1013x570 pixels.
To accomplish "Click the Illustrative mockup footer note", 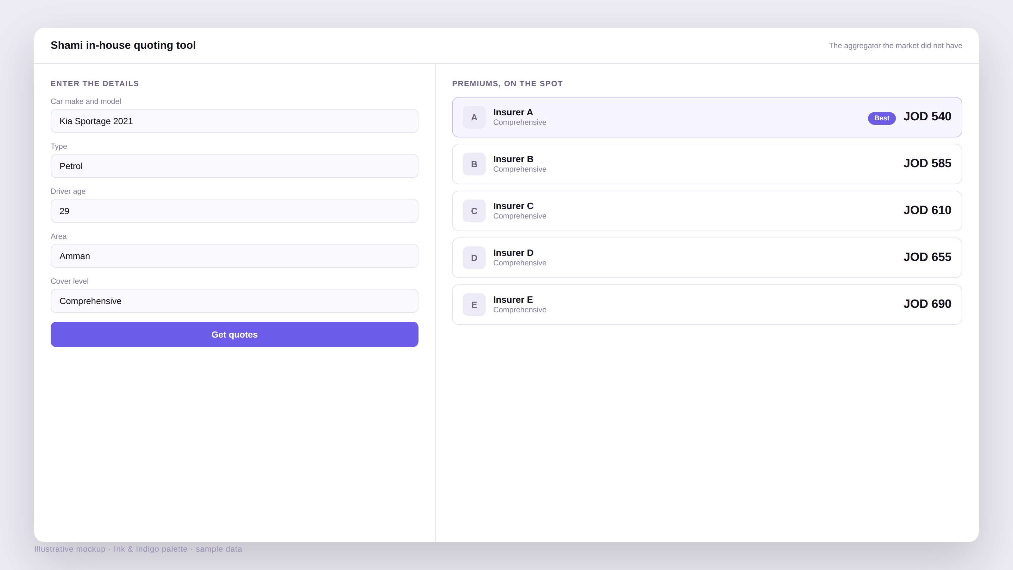I will pos(138,549).
